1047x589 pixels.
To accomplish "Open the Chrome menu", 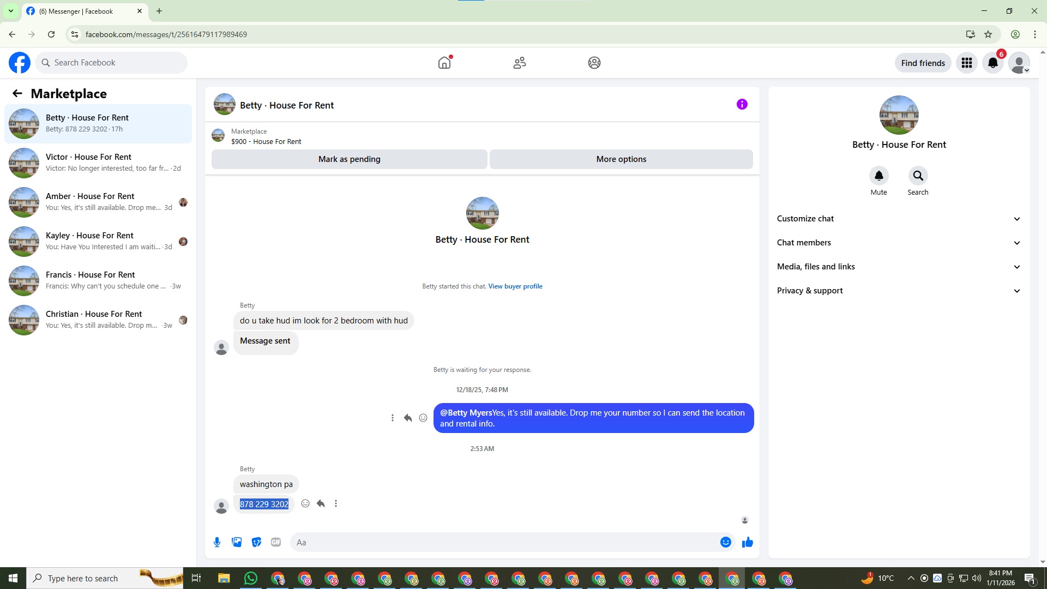I will pyautogui.click(x=1035, y=34).
